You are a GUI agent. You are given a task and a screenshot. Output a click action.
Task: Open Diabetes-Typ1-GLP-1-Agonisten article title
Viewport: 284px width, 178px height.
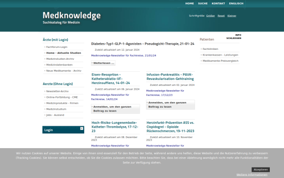142,44
